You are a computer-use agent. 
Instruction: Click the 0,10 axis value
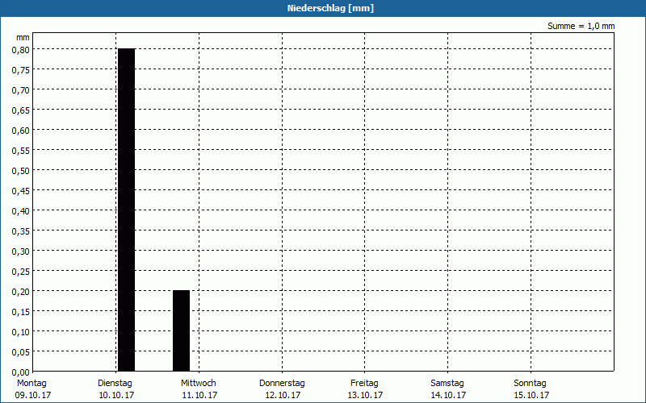click(x=21, y=332)
